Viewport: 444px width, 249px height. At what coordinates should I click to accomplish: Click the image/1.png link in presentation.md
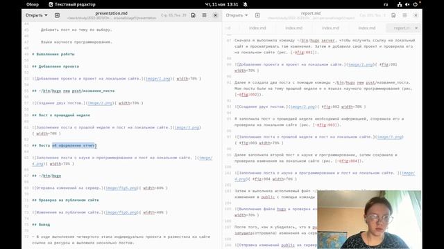(158, 78)
